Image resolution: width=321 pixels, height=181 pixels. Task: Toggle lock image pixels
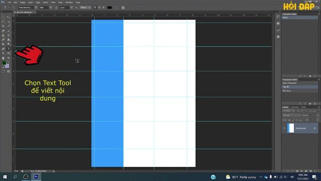[x=293, y=120]
